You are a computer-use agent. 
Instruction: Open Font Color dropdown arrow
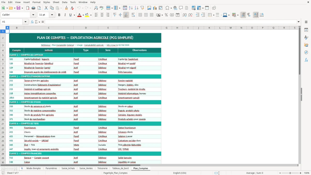click(83, 15)
